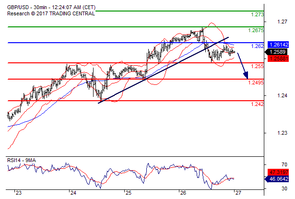Click the date label 26 on time axis
Viewport: 295px width, 199px height.
(183, 193)
